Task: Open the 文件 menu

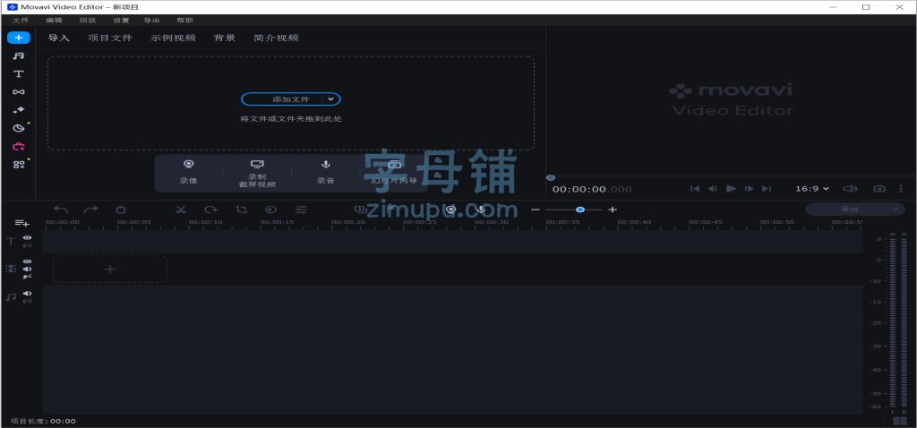Action: pyautogui.click(x=21, y=20)
